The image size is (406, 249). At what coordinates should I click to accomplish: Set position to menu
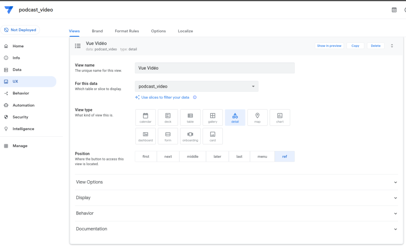pyautogui.click(x=262, y=157)
